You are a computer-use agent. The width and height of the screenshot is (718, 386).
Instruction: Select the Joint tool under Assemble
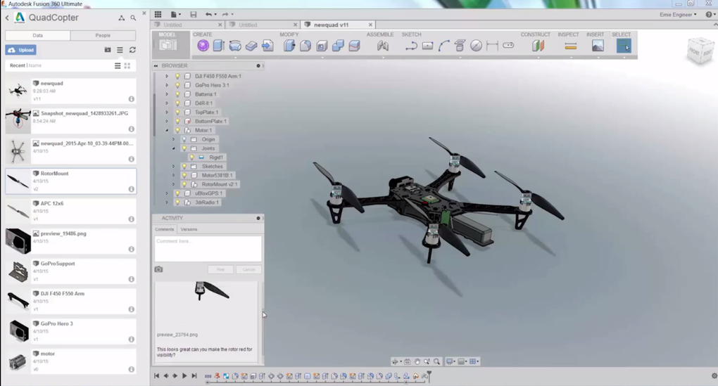(x=382, y=46)
